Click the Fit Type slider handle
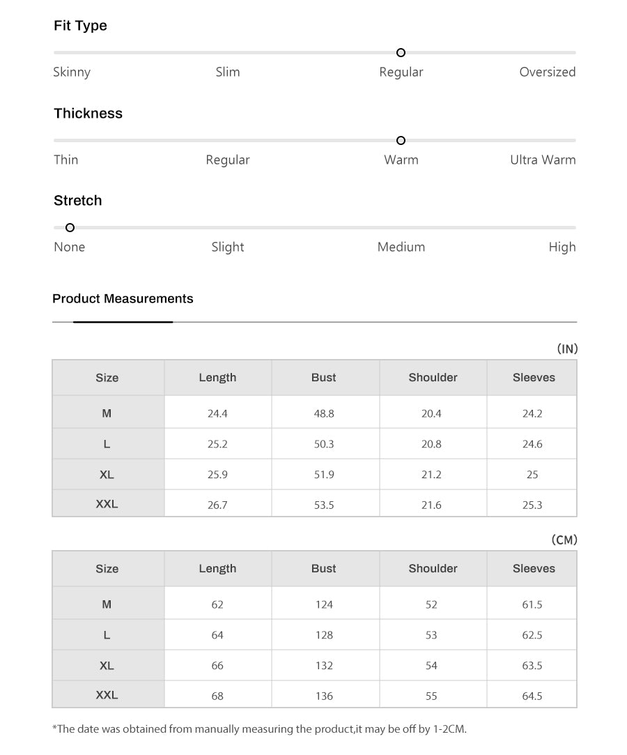The width and height of the screenshot is (627, 755). tap(401, 52)
